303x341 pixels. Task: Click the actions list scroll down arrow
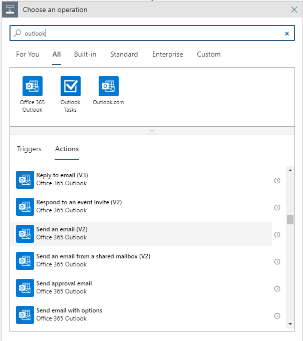pos(290,324)
